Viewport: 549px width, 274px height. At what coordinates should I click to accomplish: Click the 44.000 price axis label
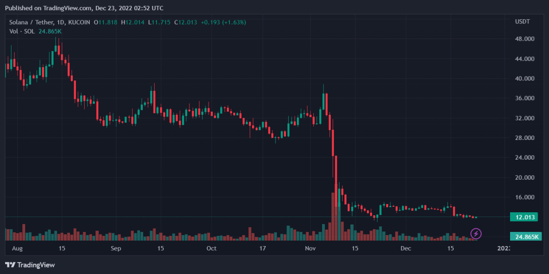[525, 59]
